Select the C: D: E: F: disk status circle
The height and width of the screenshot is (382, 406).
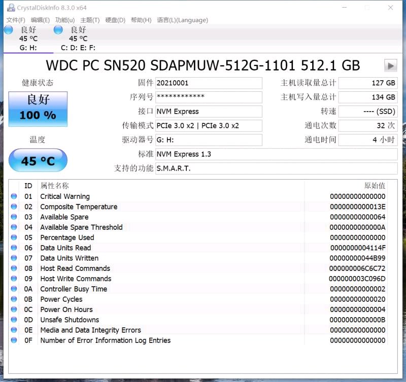pyautogui.click(x=58, y=30)
